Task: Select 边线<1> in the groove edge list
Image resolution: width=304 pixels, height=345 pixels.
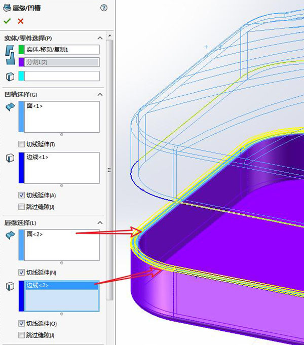Action: pos(37,157)
